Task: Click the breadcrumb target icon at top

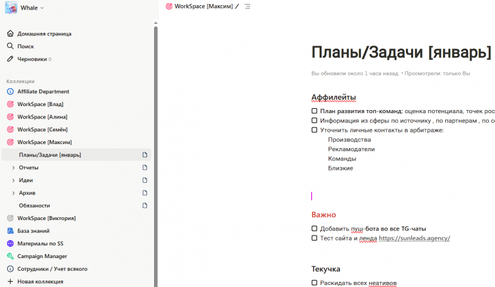Action: (170, 6)
